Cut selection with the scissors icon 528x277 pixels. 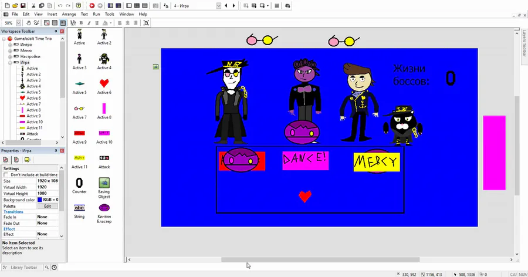[33, 6]
